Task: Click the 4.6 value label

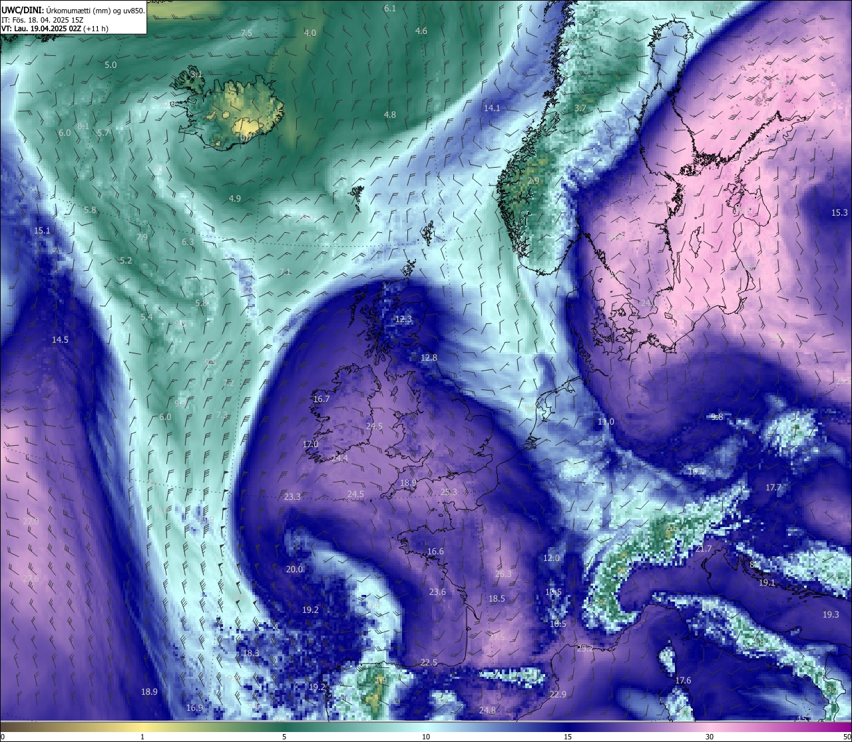Action: [x=421, y=31]
